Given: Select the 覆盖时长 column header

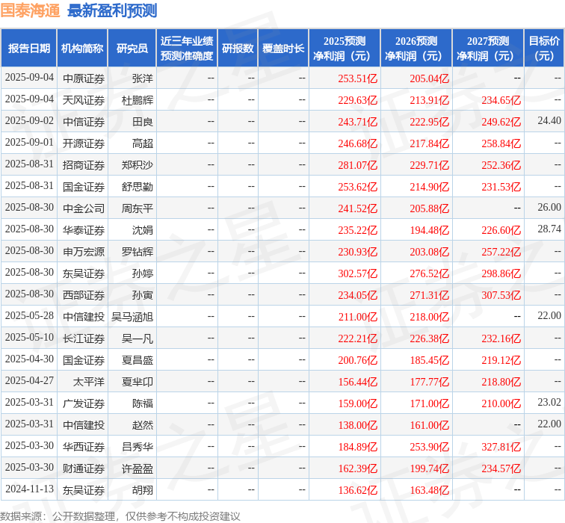Looking at the screenshot, I should click(x=283, y=49).
